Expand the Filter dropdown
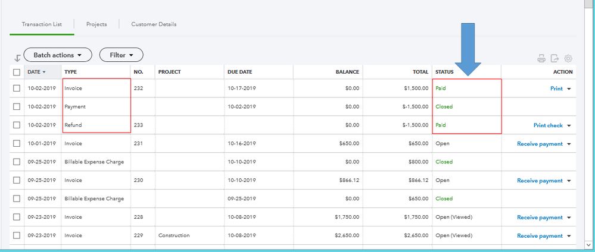Screen dimensions: 595x252 [x=121, y=55]
